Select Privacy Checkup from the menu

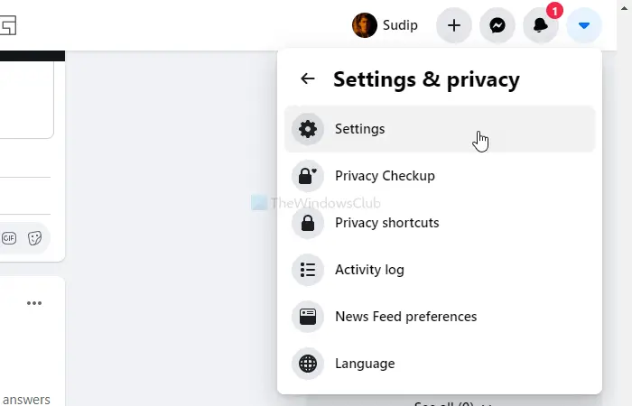point(440,176)
